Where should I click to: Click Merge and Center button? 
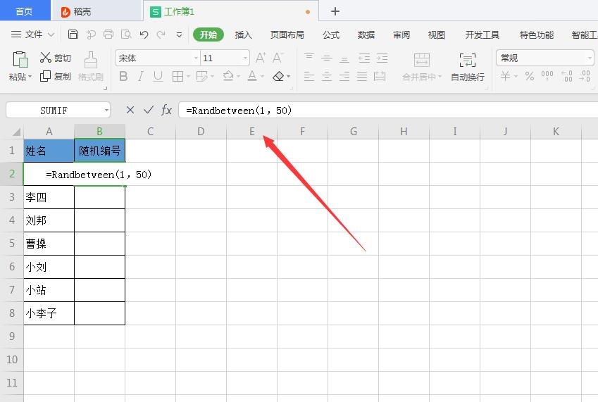point(421,68)
